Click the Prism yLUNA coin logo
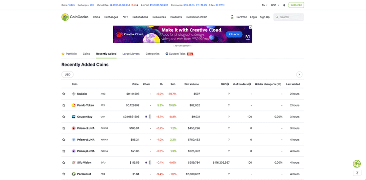Screen dimensions: 366x180 point(74,139)
